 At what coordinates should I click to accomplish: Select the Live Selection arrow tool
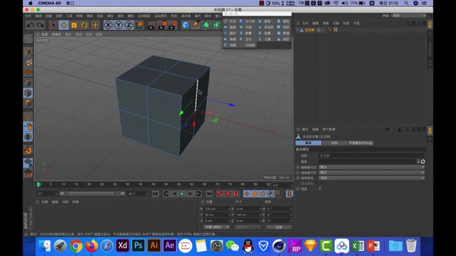click(53, 25)
